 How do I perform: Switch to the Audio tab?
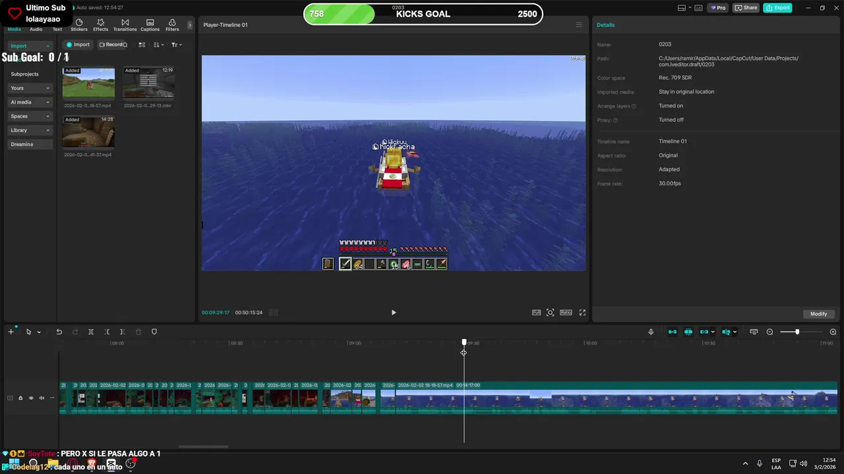tap(36, 29)
